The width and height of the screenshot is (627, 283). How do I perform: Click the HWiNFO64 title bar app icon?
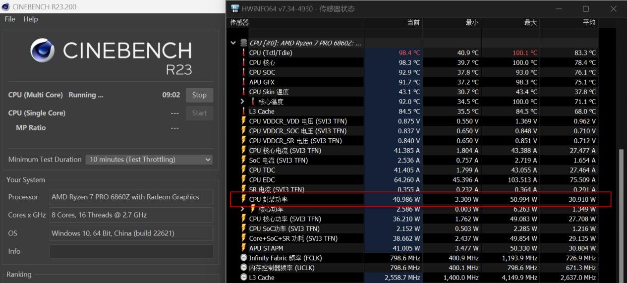click(x=235, y=9)
